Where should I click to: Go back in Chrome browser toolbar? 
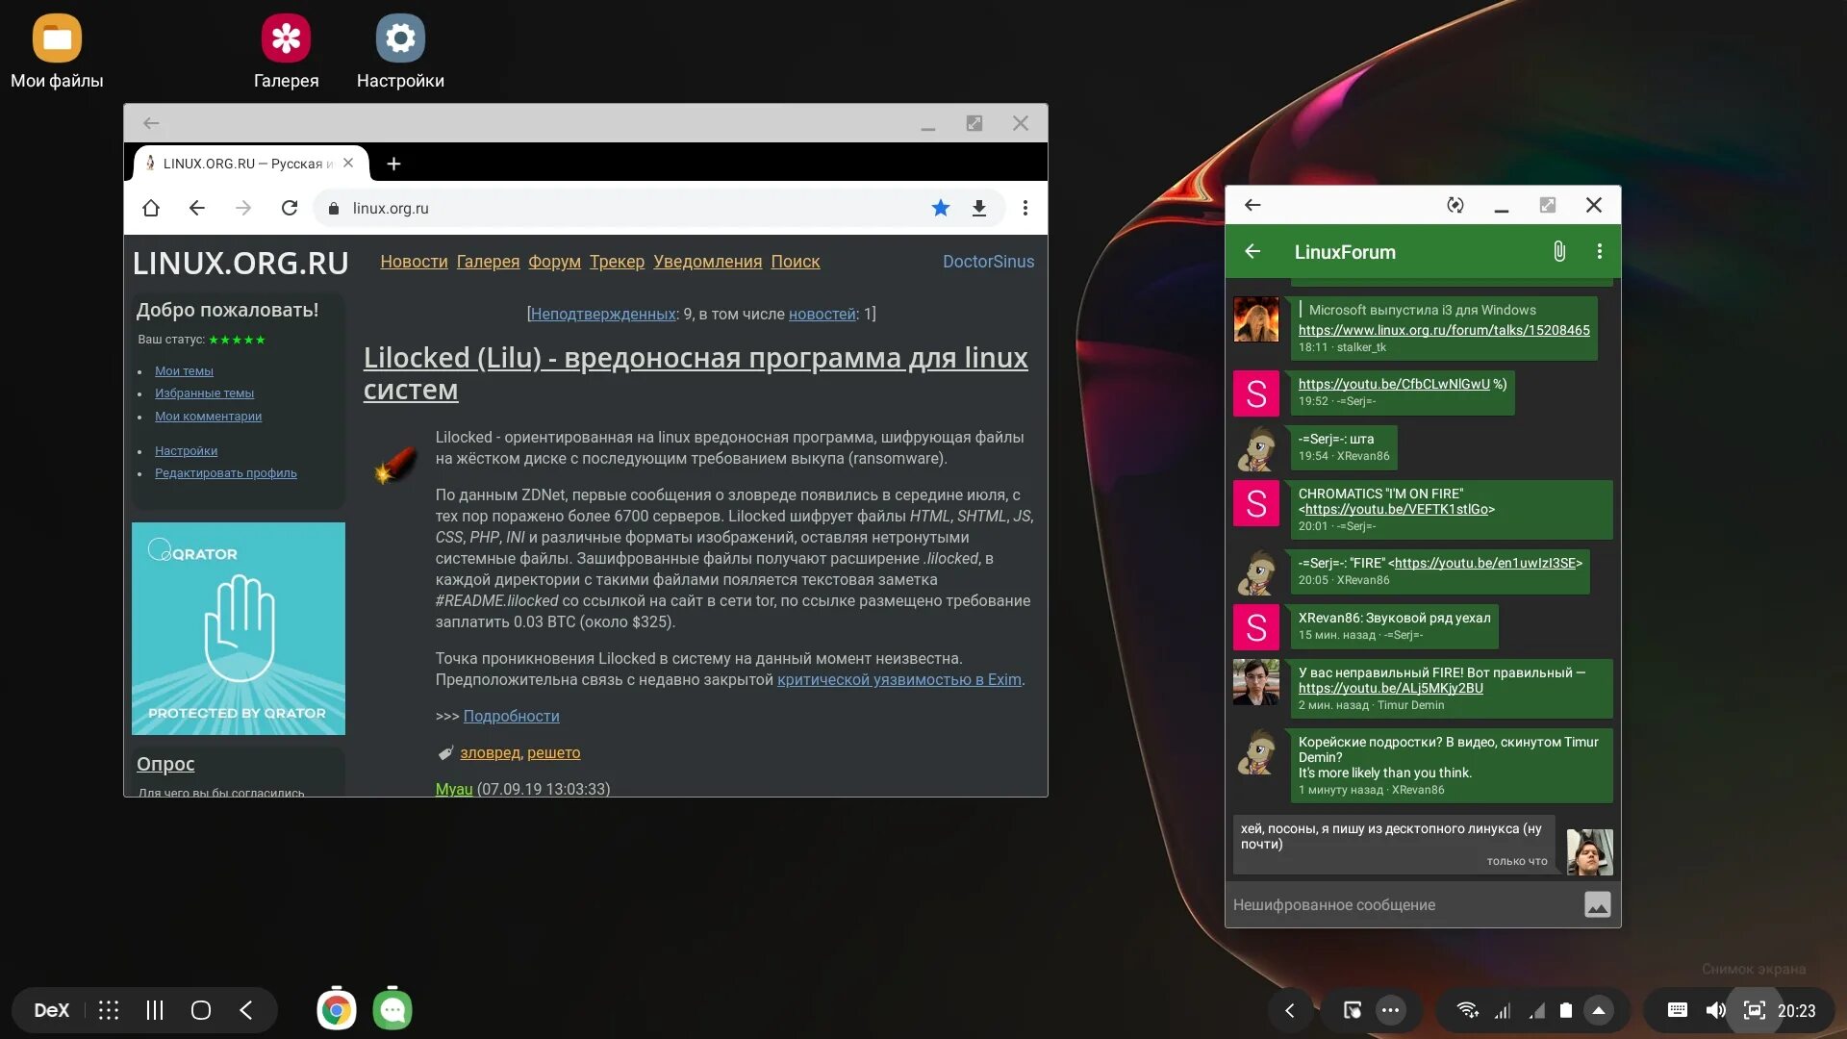[197, 208]
